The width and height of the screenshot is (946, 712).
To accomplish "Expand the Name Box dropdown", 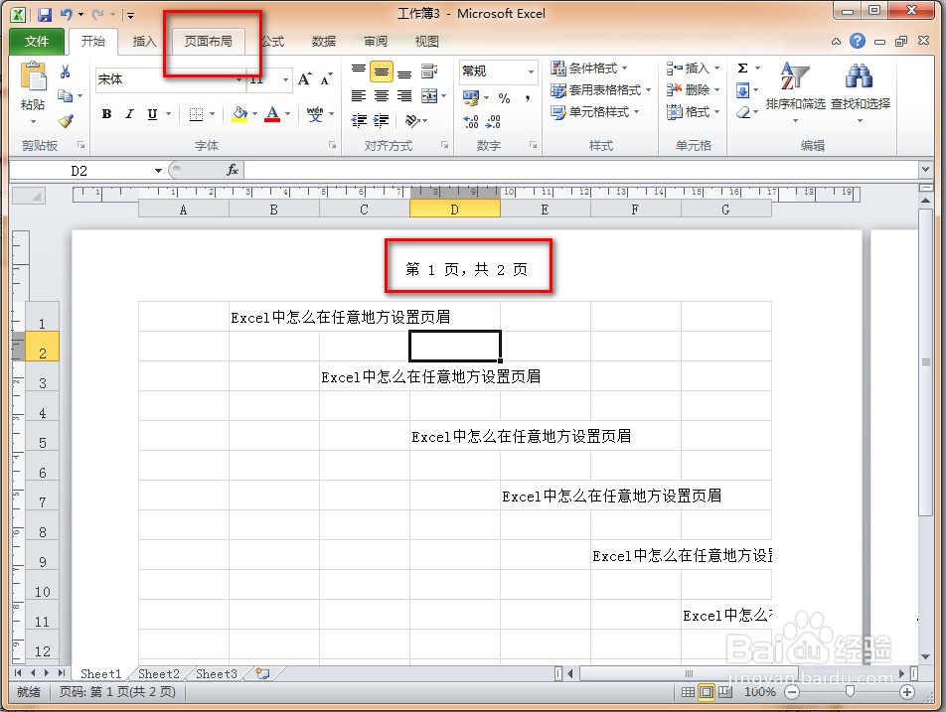I will (x=158, y=171).
